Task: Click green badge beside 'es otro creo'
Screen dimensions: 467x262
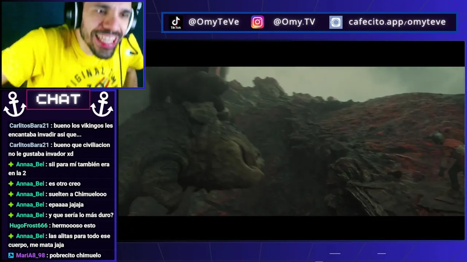Action: coord(11,184)
